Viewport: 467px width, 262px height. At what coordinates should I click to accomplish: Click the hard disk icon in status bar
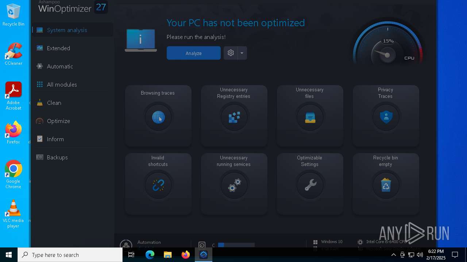point(202,245)
